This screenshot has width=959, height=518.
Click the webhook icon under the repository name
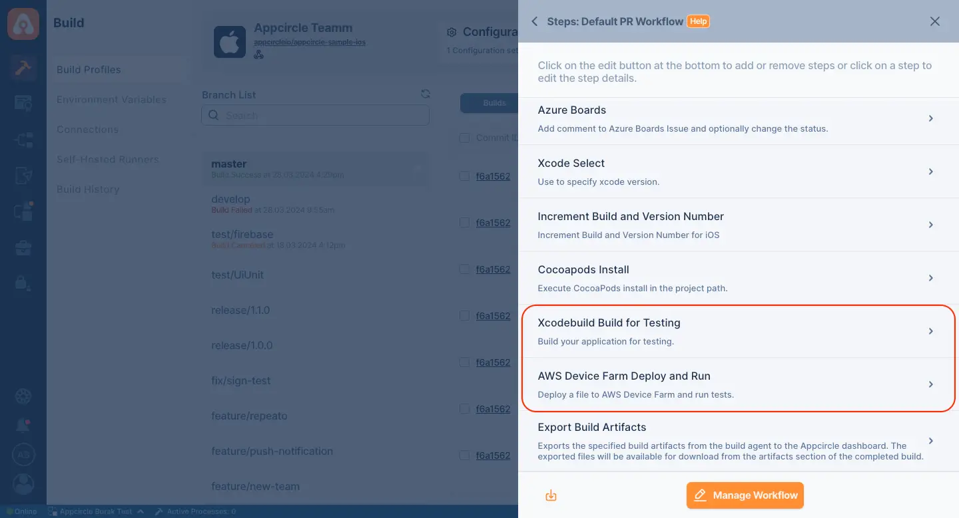point(259,55)
